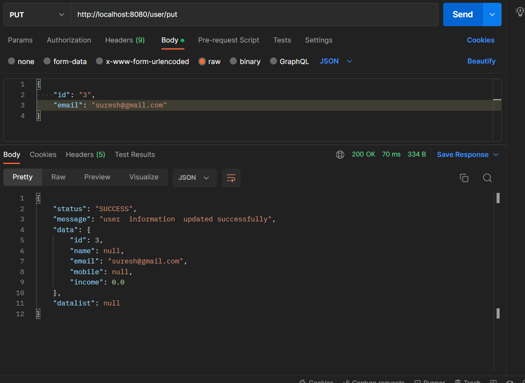The width and height of the screenshot is (525, 383).
Task: Expand the Save Response chevron
Action: [496, 155]
